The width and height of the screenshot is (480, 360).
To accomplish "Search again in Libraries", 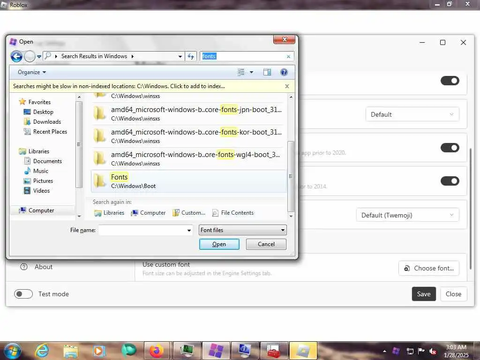I will (109, 213).
